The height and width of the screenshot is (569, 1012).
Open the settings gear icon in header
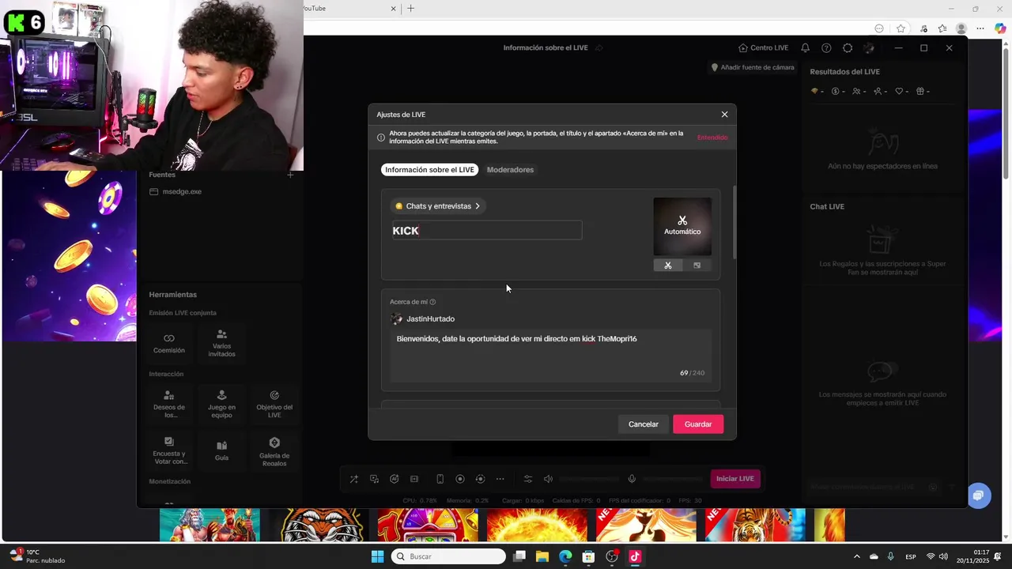click(x=848, y=48)
